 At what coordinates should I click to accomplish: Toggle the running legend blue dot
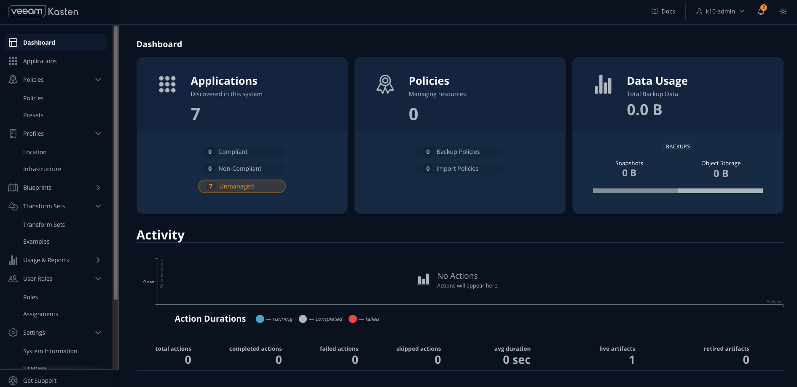pyautogui.click(x=260, y=319)
